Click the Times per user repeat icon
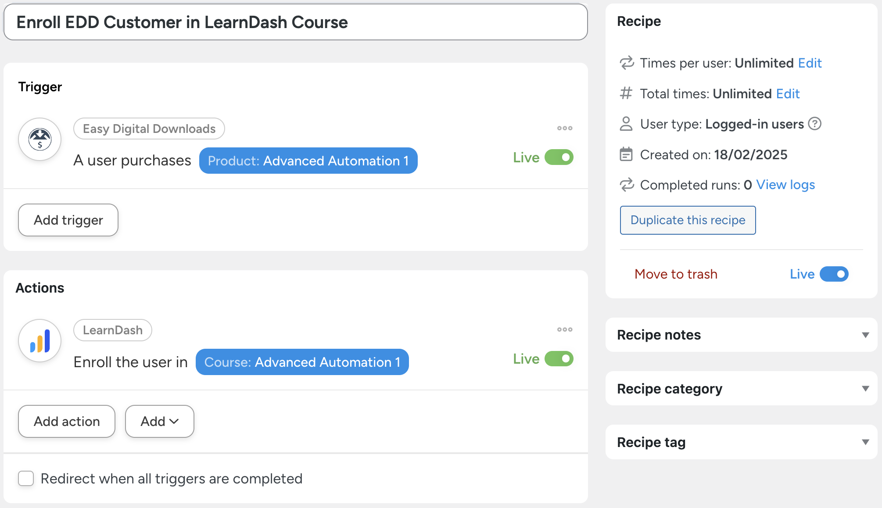 pyautogui.click(x=627, y=63)
